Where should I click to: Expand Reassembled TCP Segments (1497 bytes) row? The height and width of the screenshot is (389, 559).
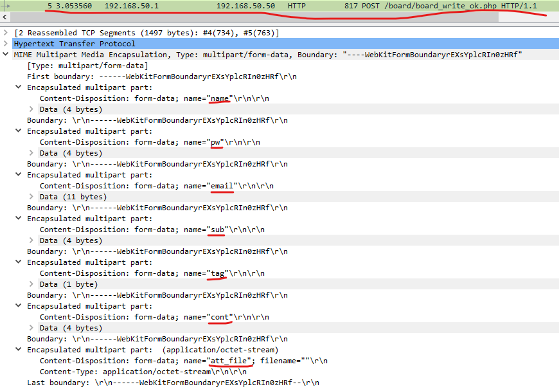coord(6,33)
